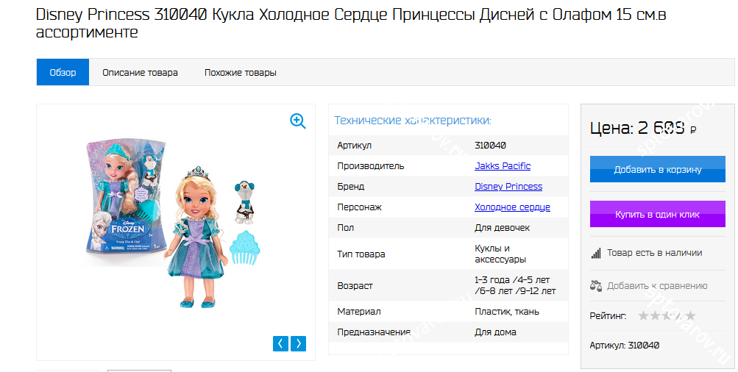Add product with Добавить в корзину button
The image size is (738, 372).
pyautogui.click(x=658, y=169)
